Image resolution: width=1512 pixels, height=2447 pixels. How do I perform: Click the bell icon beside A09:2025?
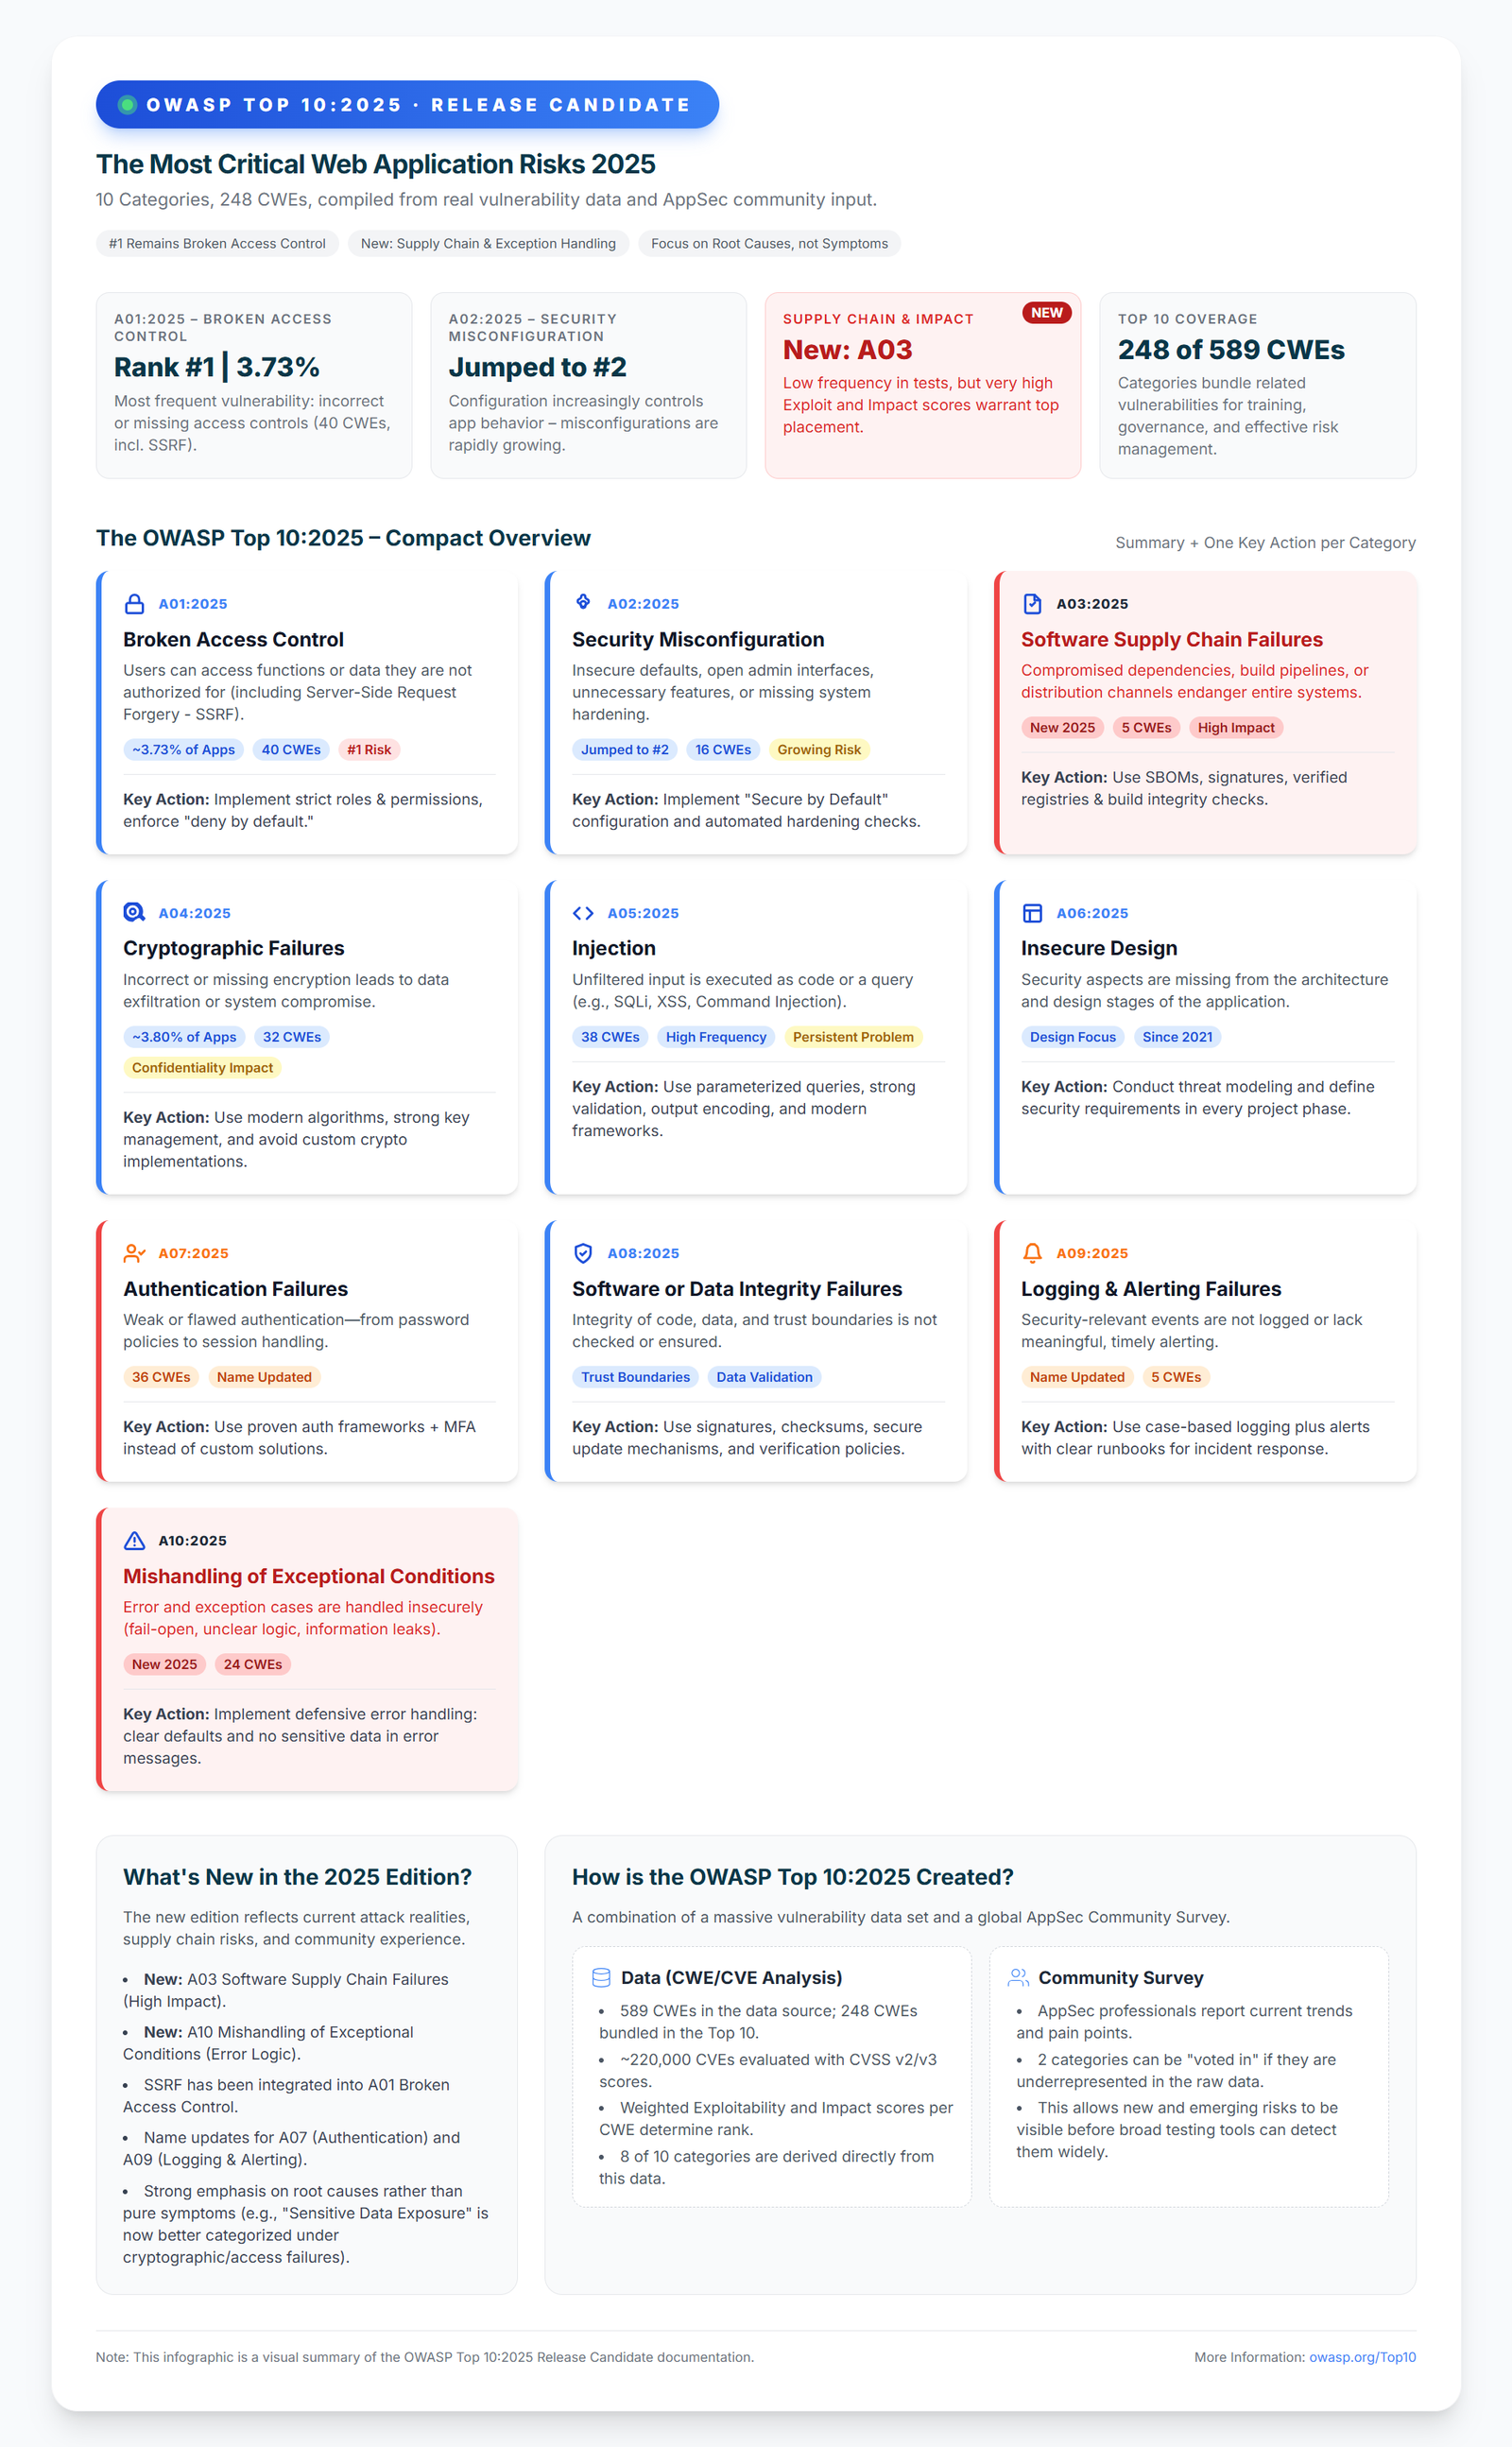[1032, 1253]
